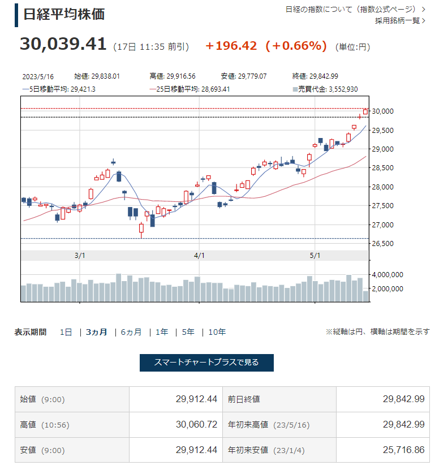Screen dimensions: 435x470
Task: Click the 高値 29,916.56 chart readout
Action: (x=173, y=76)
